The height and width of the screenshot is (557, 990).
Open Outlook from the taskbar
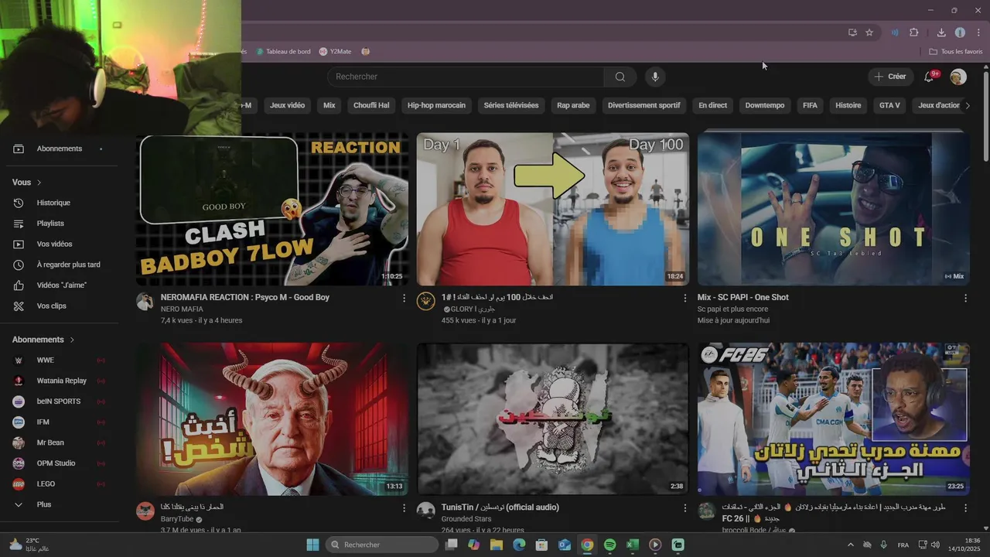click(x=565, y=545)
